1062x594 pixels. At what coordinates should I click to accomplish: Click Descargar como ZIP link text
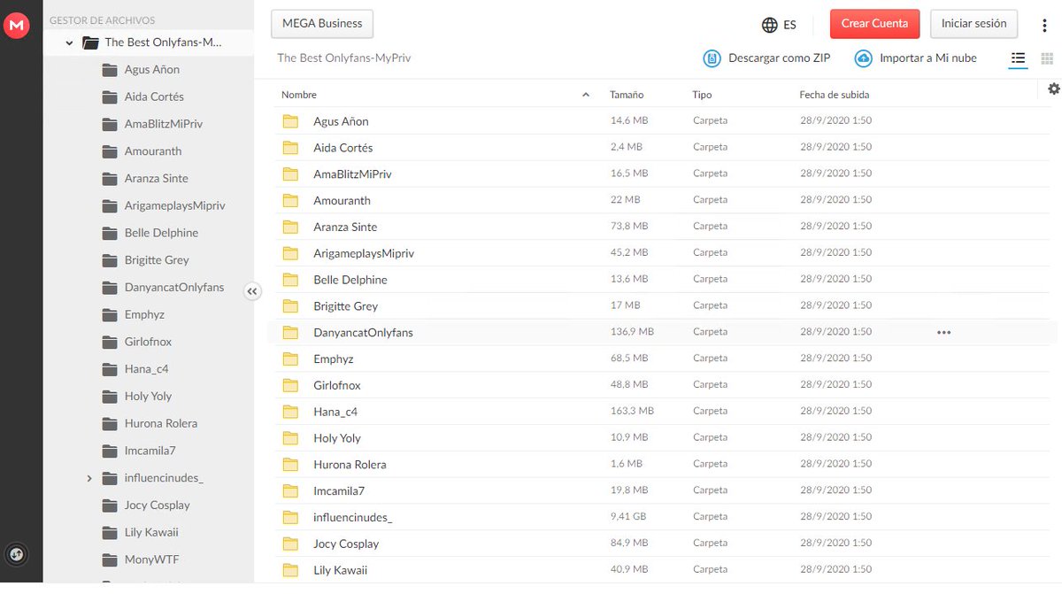coord(779,58)
